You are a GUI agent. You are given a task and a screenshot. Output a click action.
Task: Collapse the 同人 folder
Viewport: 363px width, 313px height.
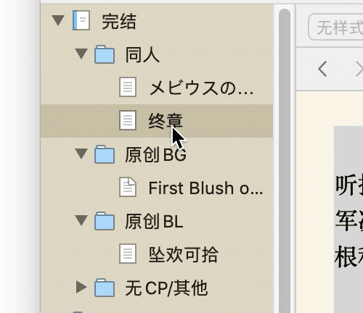point(81,54)
